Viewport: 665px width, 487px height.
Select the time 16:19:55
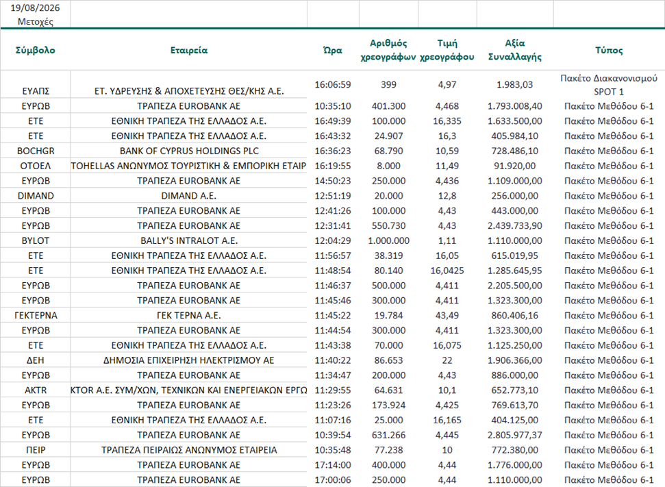coord(333,166)
